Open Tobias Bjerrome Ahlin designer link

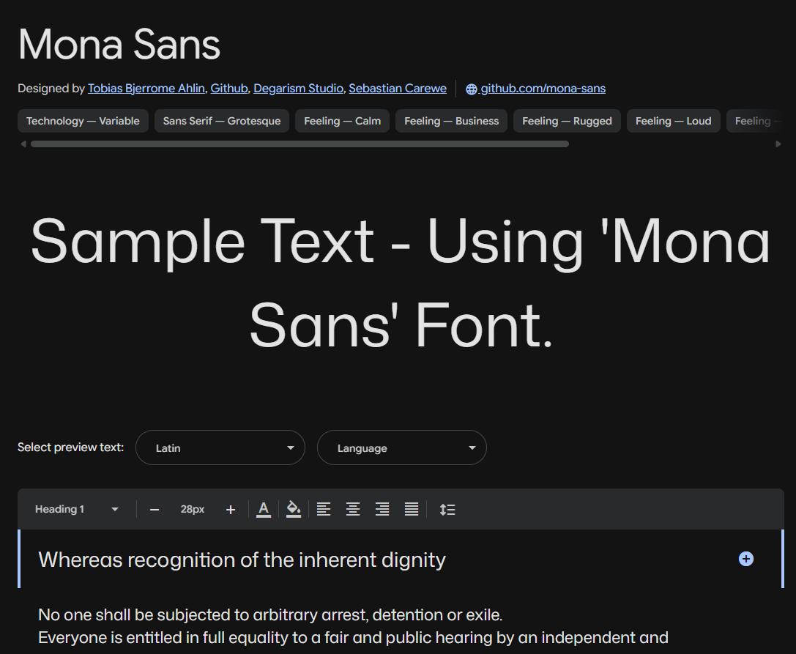coord(146,89)
